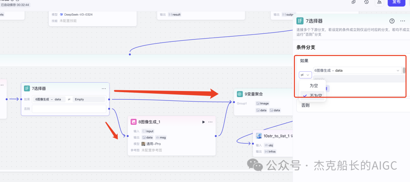Click the 否则 branch section in panel

point(353,105)
